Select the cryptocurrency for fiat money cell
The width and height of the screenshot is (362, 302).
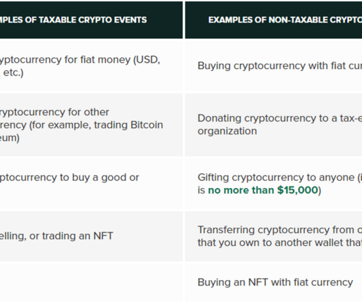tap(92, 66)
